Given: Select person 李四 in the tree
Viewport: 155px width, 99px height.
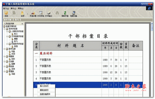Looking at the screenshot, I should coord(16,46).
